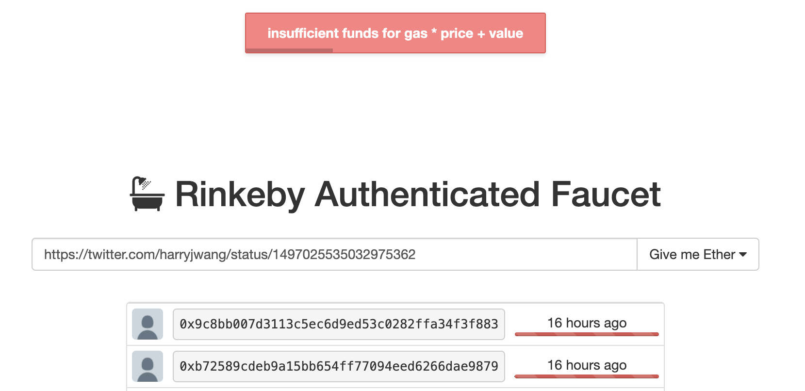
Task: Click the bathtub faucet icon beside the title
Action: click(x=147, y=194)
